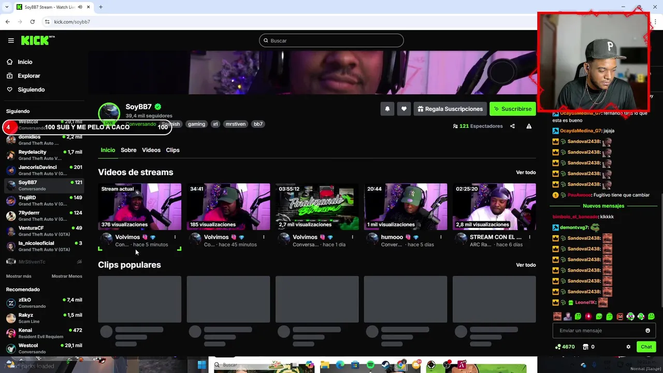Screen dimensions: 663x373
Task: Open recommended Rakyz channel
Action: [44, 318]
